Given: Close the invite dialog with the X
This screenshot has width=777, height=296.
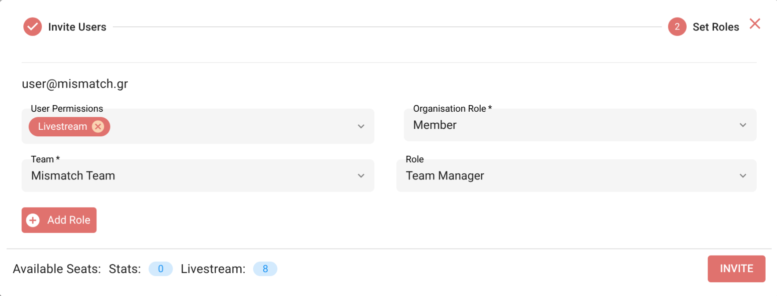Looking at the screenshot, I should [x=755, y=24].
